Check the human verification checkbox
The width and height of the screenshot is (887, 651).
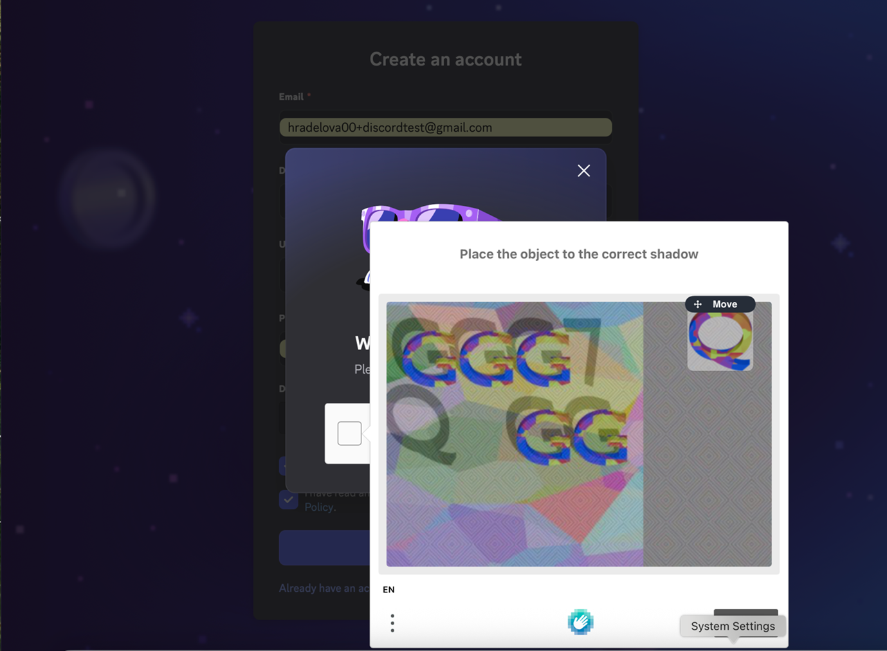point(349,434)
